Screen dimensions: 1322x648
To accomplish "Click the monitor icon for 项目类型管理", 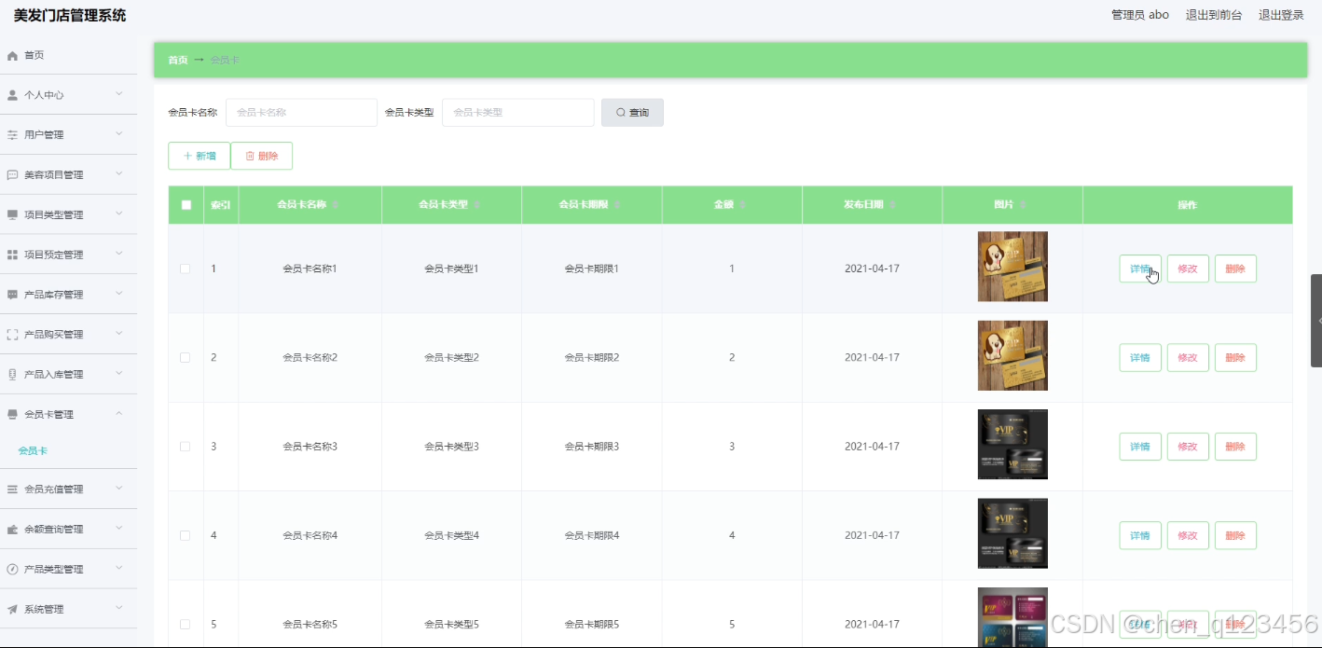I will tap(12, 215).
